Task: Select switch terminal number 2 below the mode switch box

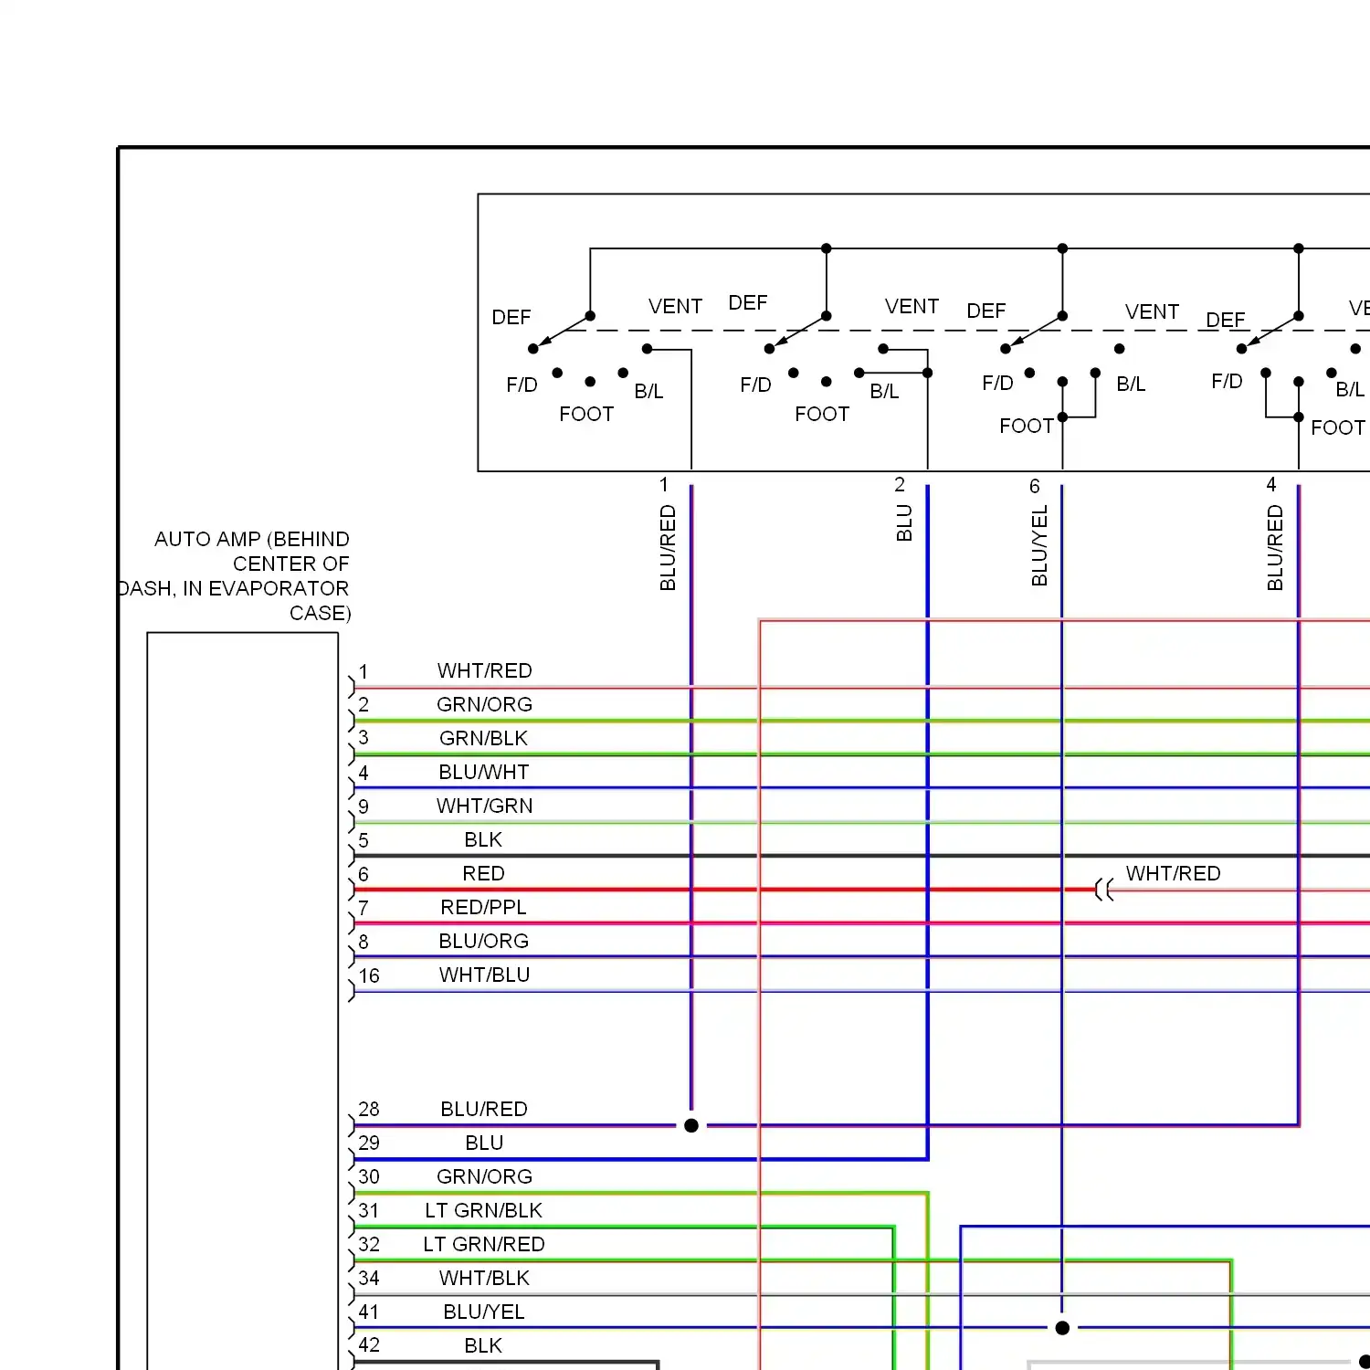Action: point(900,484)
